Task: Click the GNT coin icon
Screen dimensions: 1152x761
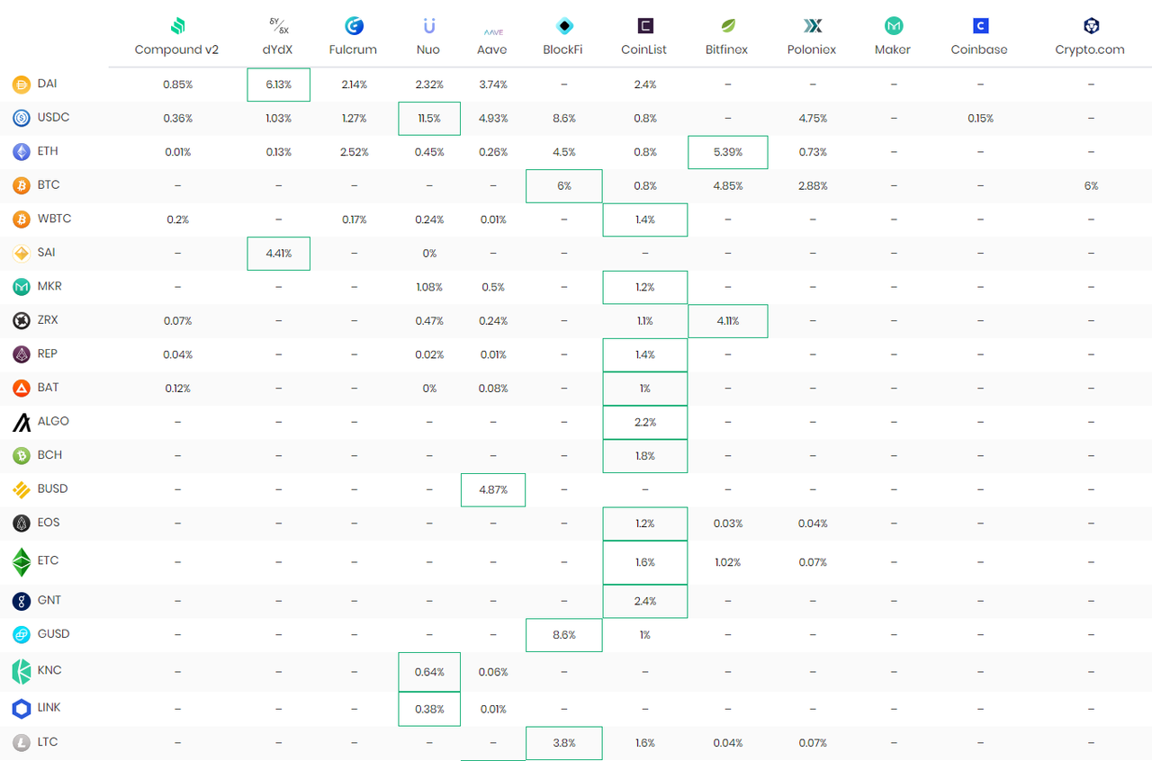Action: (x=22, y=601)
